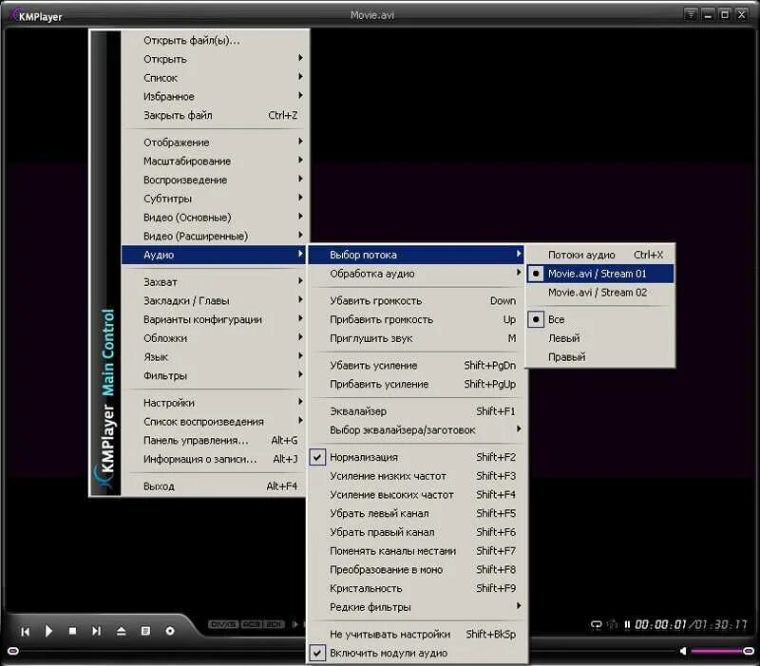The width and height of the screenshot is (760, 666).
Task: Expand the Список submenu
Action: point(213,78)
